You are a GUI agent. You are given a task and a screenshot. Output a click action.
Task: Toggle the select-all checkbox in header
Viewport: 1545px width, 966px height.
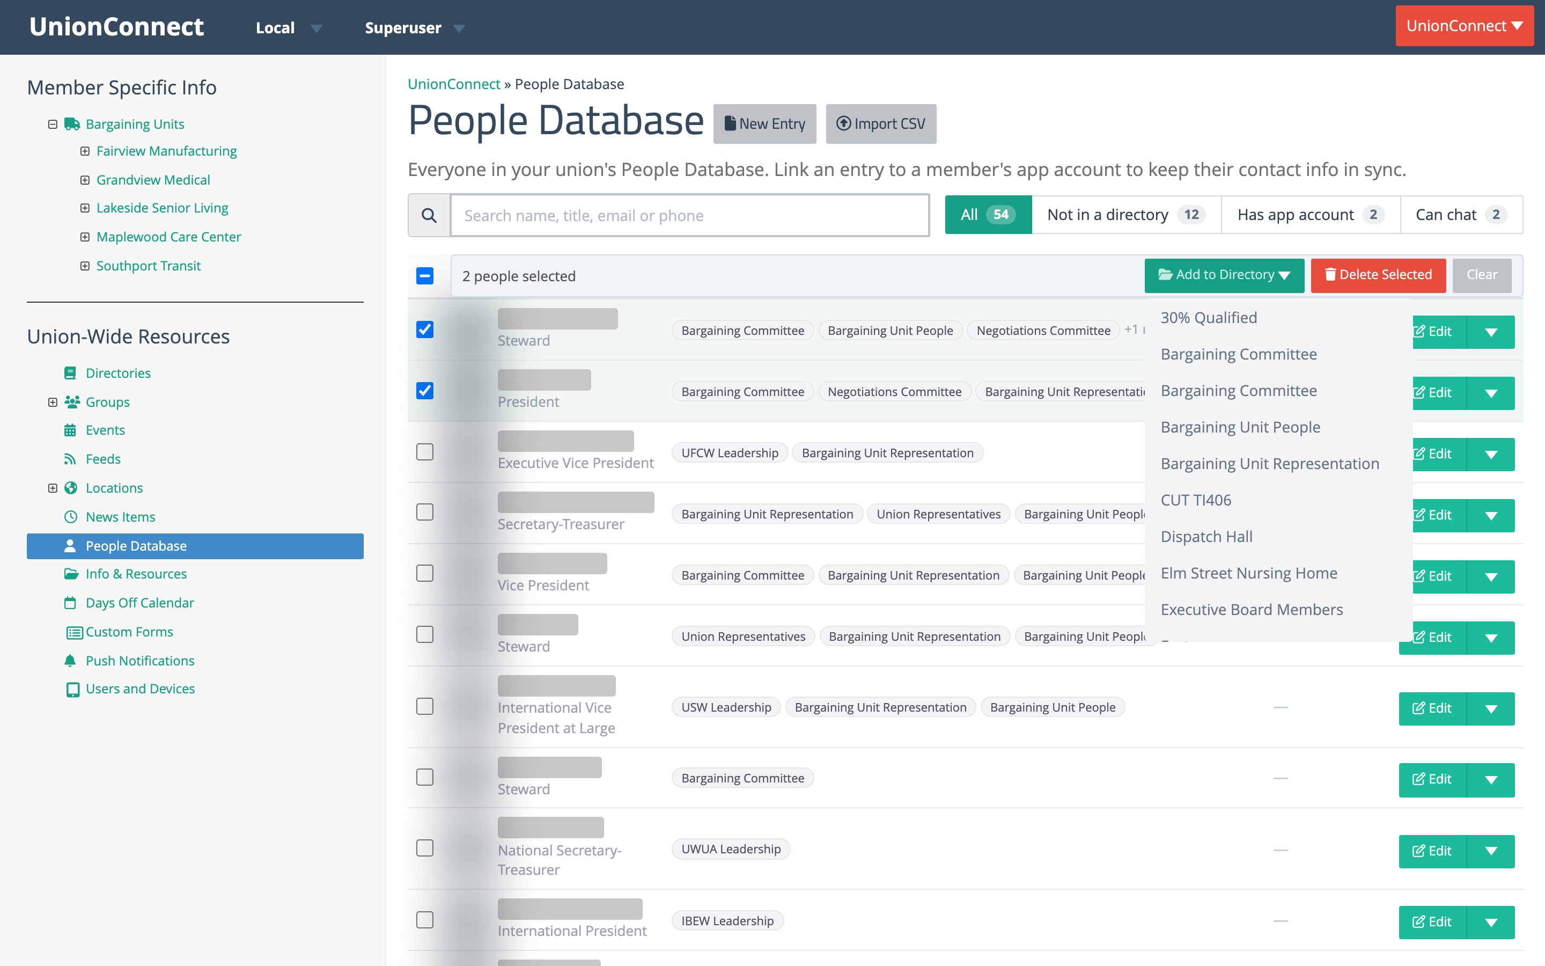(424, 276)
